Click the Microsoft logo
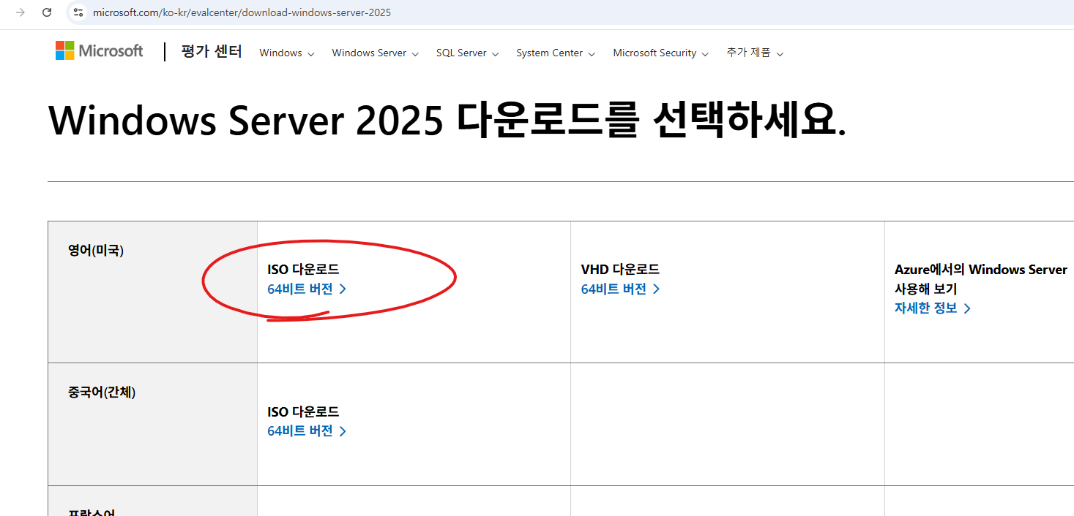 click(x=100, y=50)
